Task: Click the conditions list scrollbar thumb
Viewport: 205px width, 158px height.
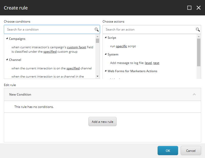Action: click(x=97, y=41)
